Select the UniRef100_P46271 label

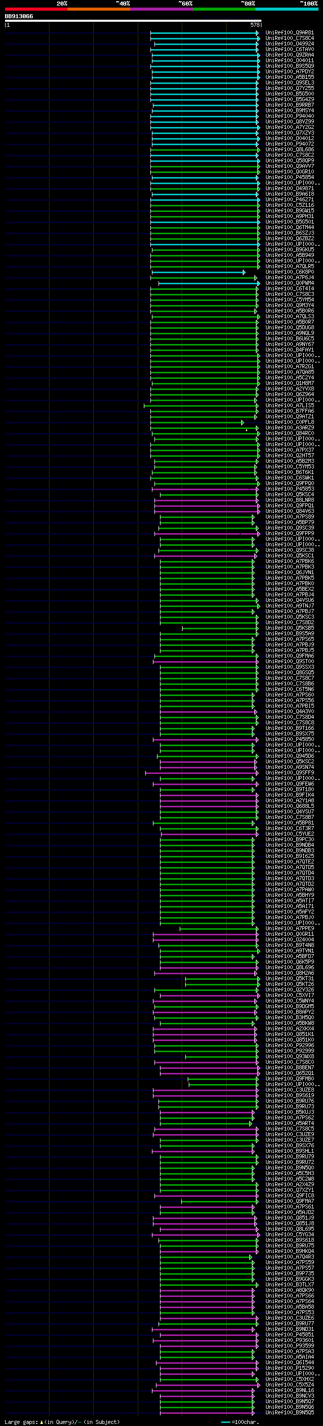click(x=290, y=199)
